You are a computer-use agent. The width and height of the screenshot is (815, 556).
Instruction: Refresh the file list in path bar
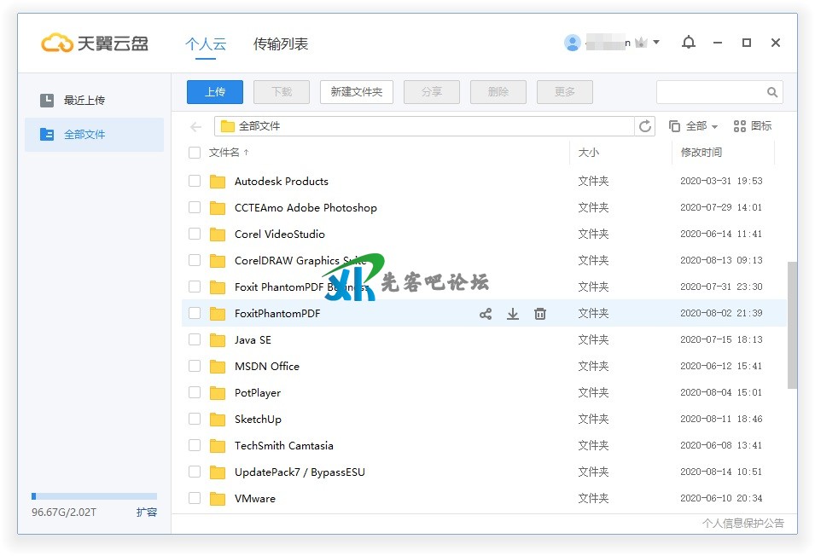pos(645,126)
